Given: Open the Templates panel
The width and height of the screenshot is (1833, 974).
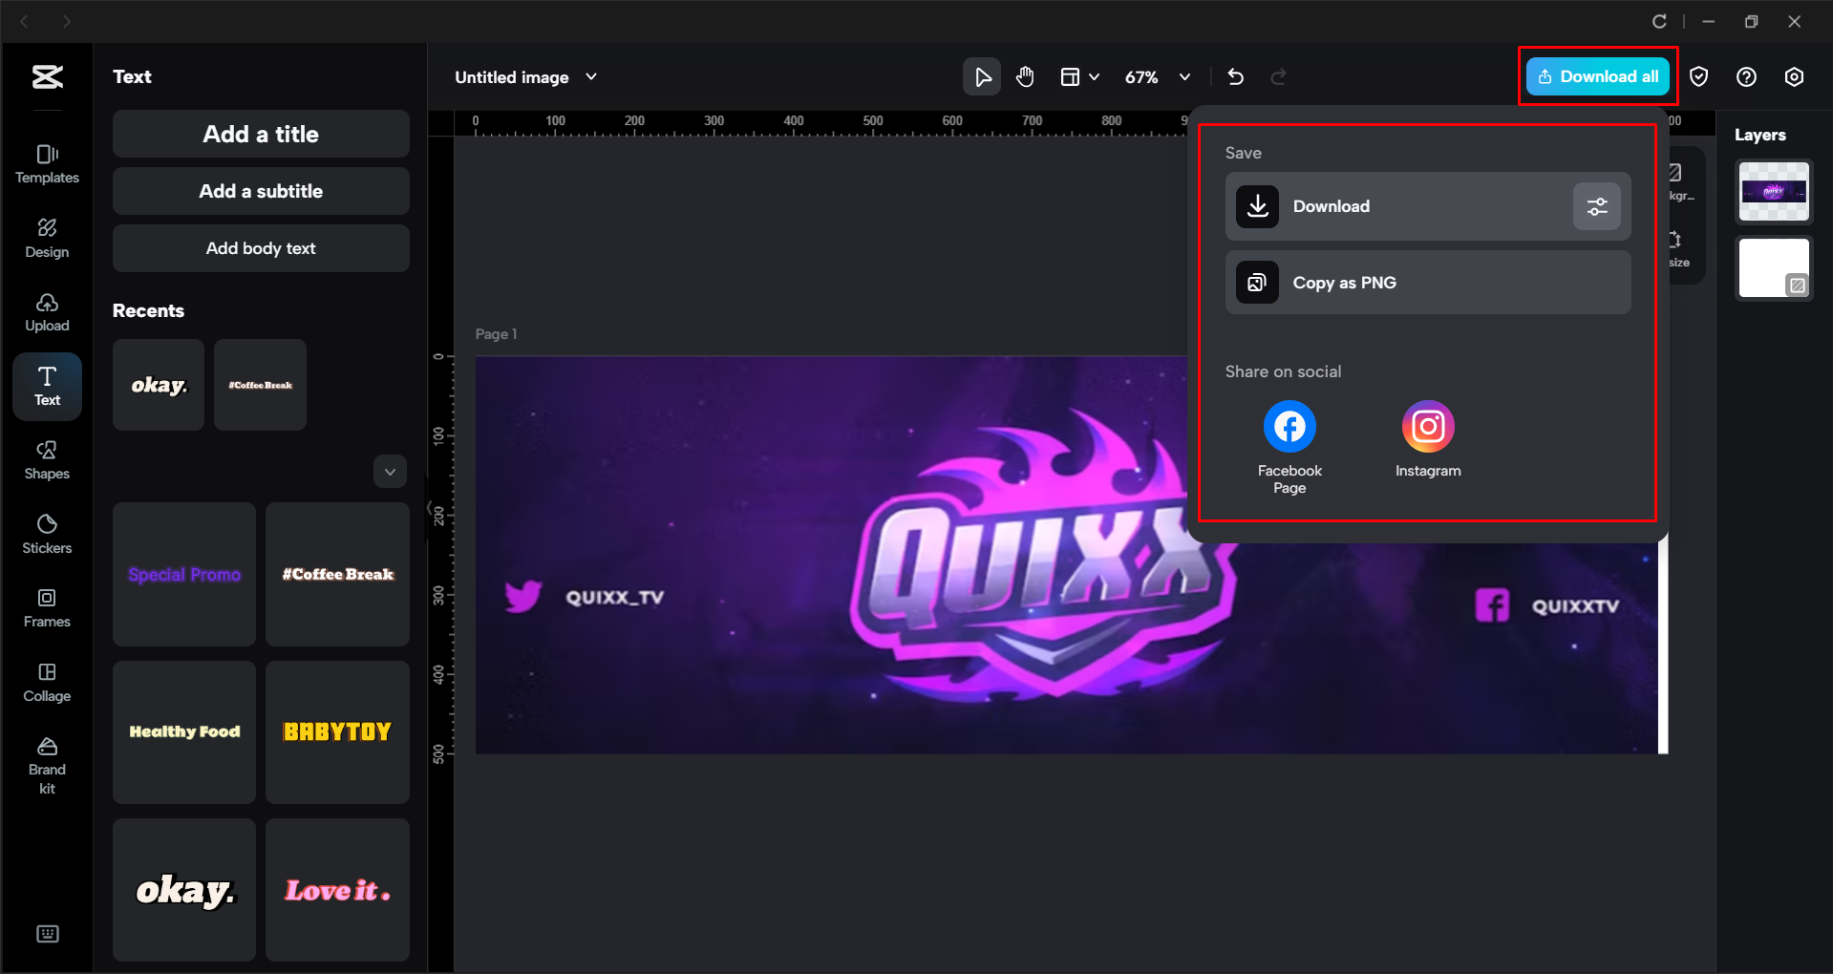Looking at the screenshot, I should 47,162.
